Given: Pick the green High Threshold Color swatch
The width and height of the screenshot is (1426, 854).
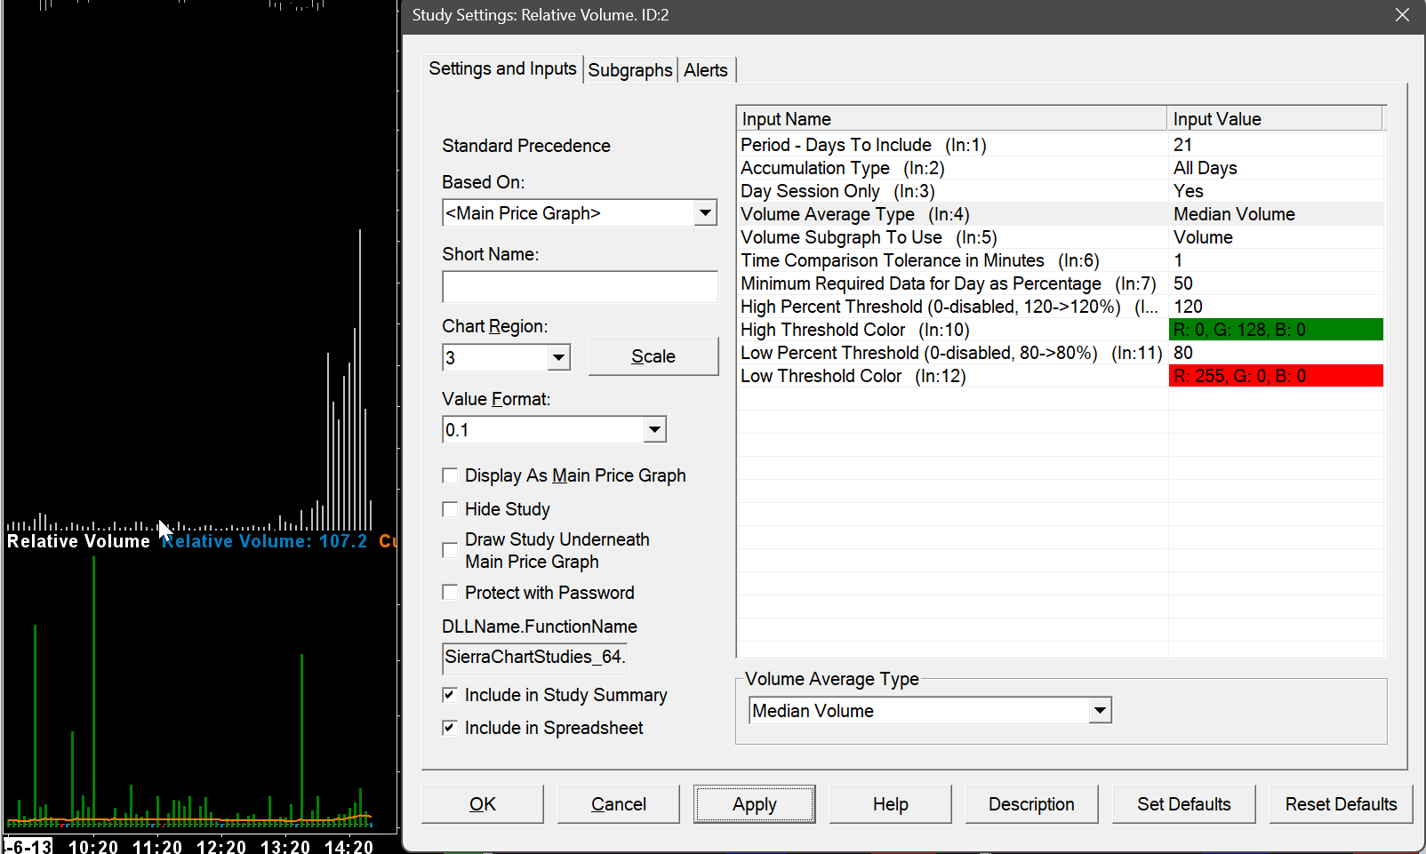Looking at the screenshot, I should [x=1276, y=330].
